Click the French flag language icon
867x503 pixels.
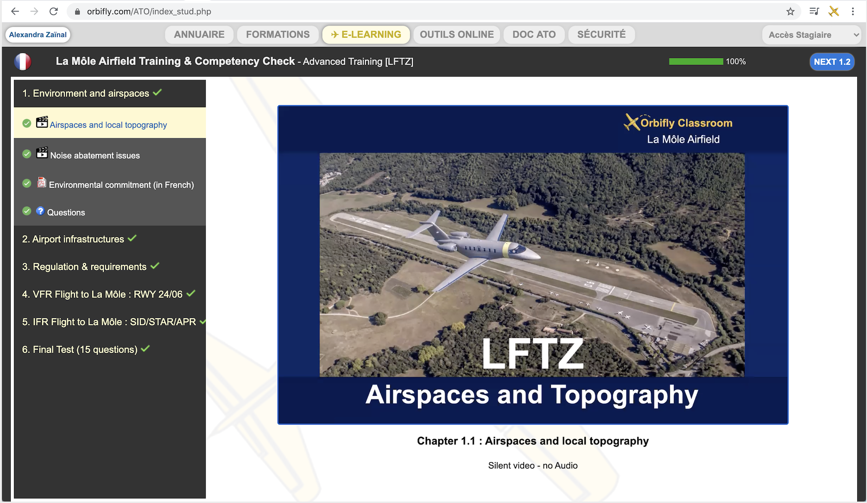tap(23, 62)
